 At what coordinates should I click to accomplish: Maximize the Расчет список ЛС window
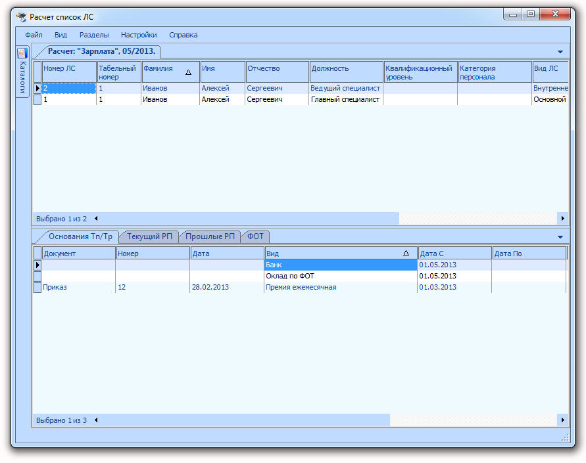[530, 14]
